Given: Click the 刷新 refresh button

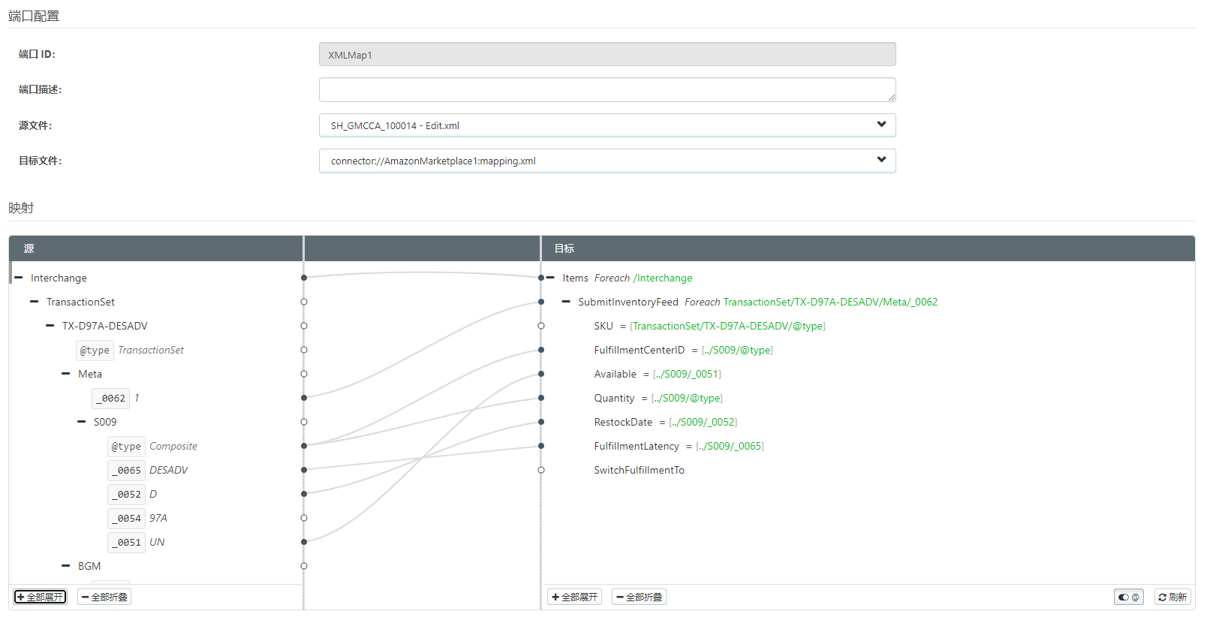Looking at the screenshot, I should coord(1172,597).
